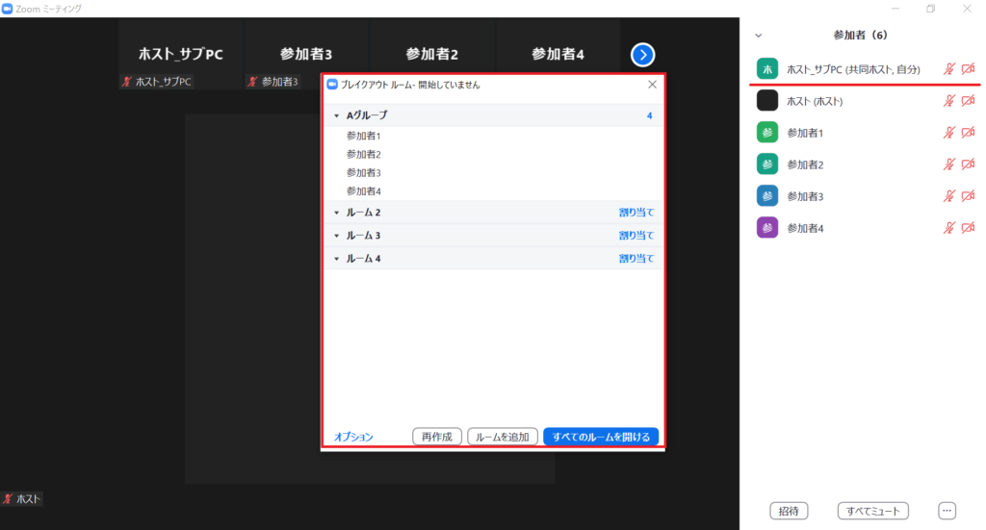Screen dimensions: 986x530
Task: Expand the ルーム 4 breakout room
Action: pos(336,259)
